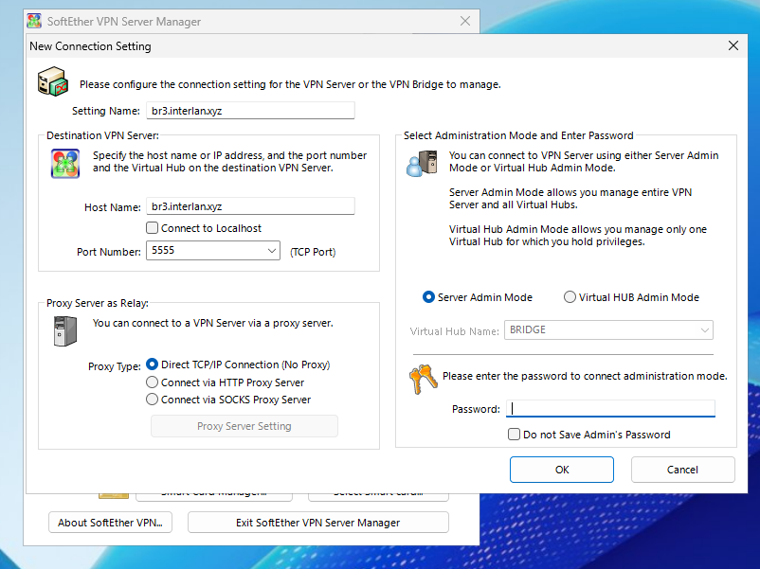Focus the Password field
The height and width of the screenshot is (569, 760).
point(610,409)
